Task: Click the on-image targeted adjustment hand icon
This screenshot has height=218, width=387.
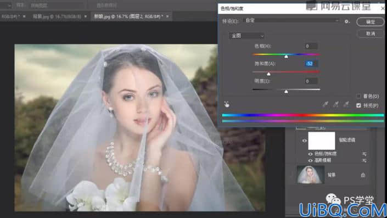Action: 227,104
